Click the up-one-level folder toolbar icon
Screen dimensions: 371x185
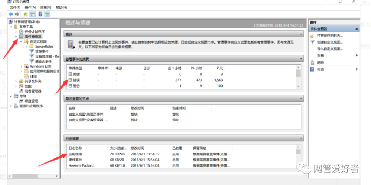click(25, 14)
